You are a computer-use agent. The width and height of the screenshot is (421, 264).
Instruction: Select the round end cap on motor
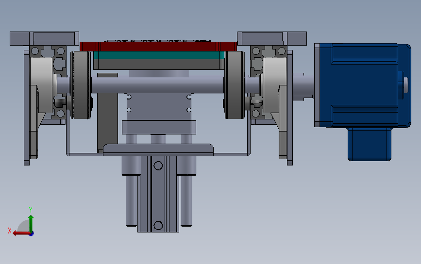pos(406,85)
